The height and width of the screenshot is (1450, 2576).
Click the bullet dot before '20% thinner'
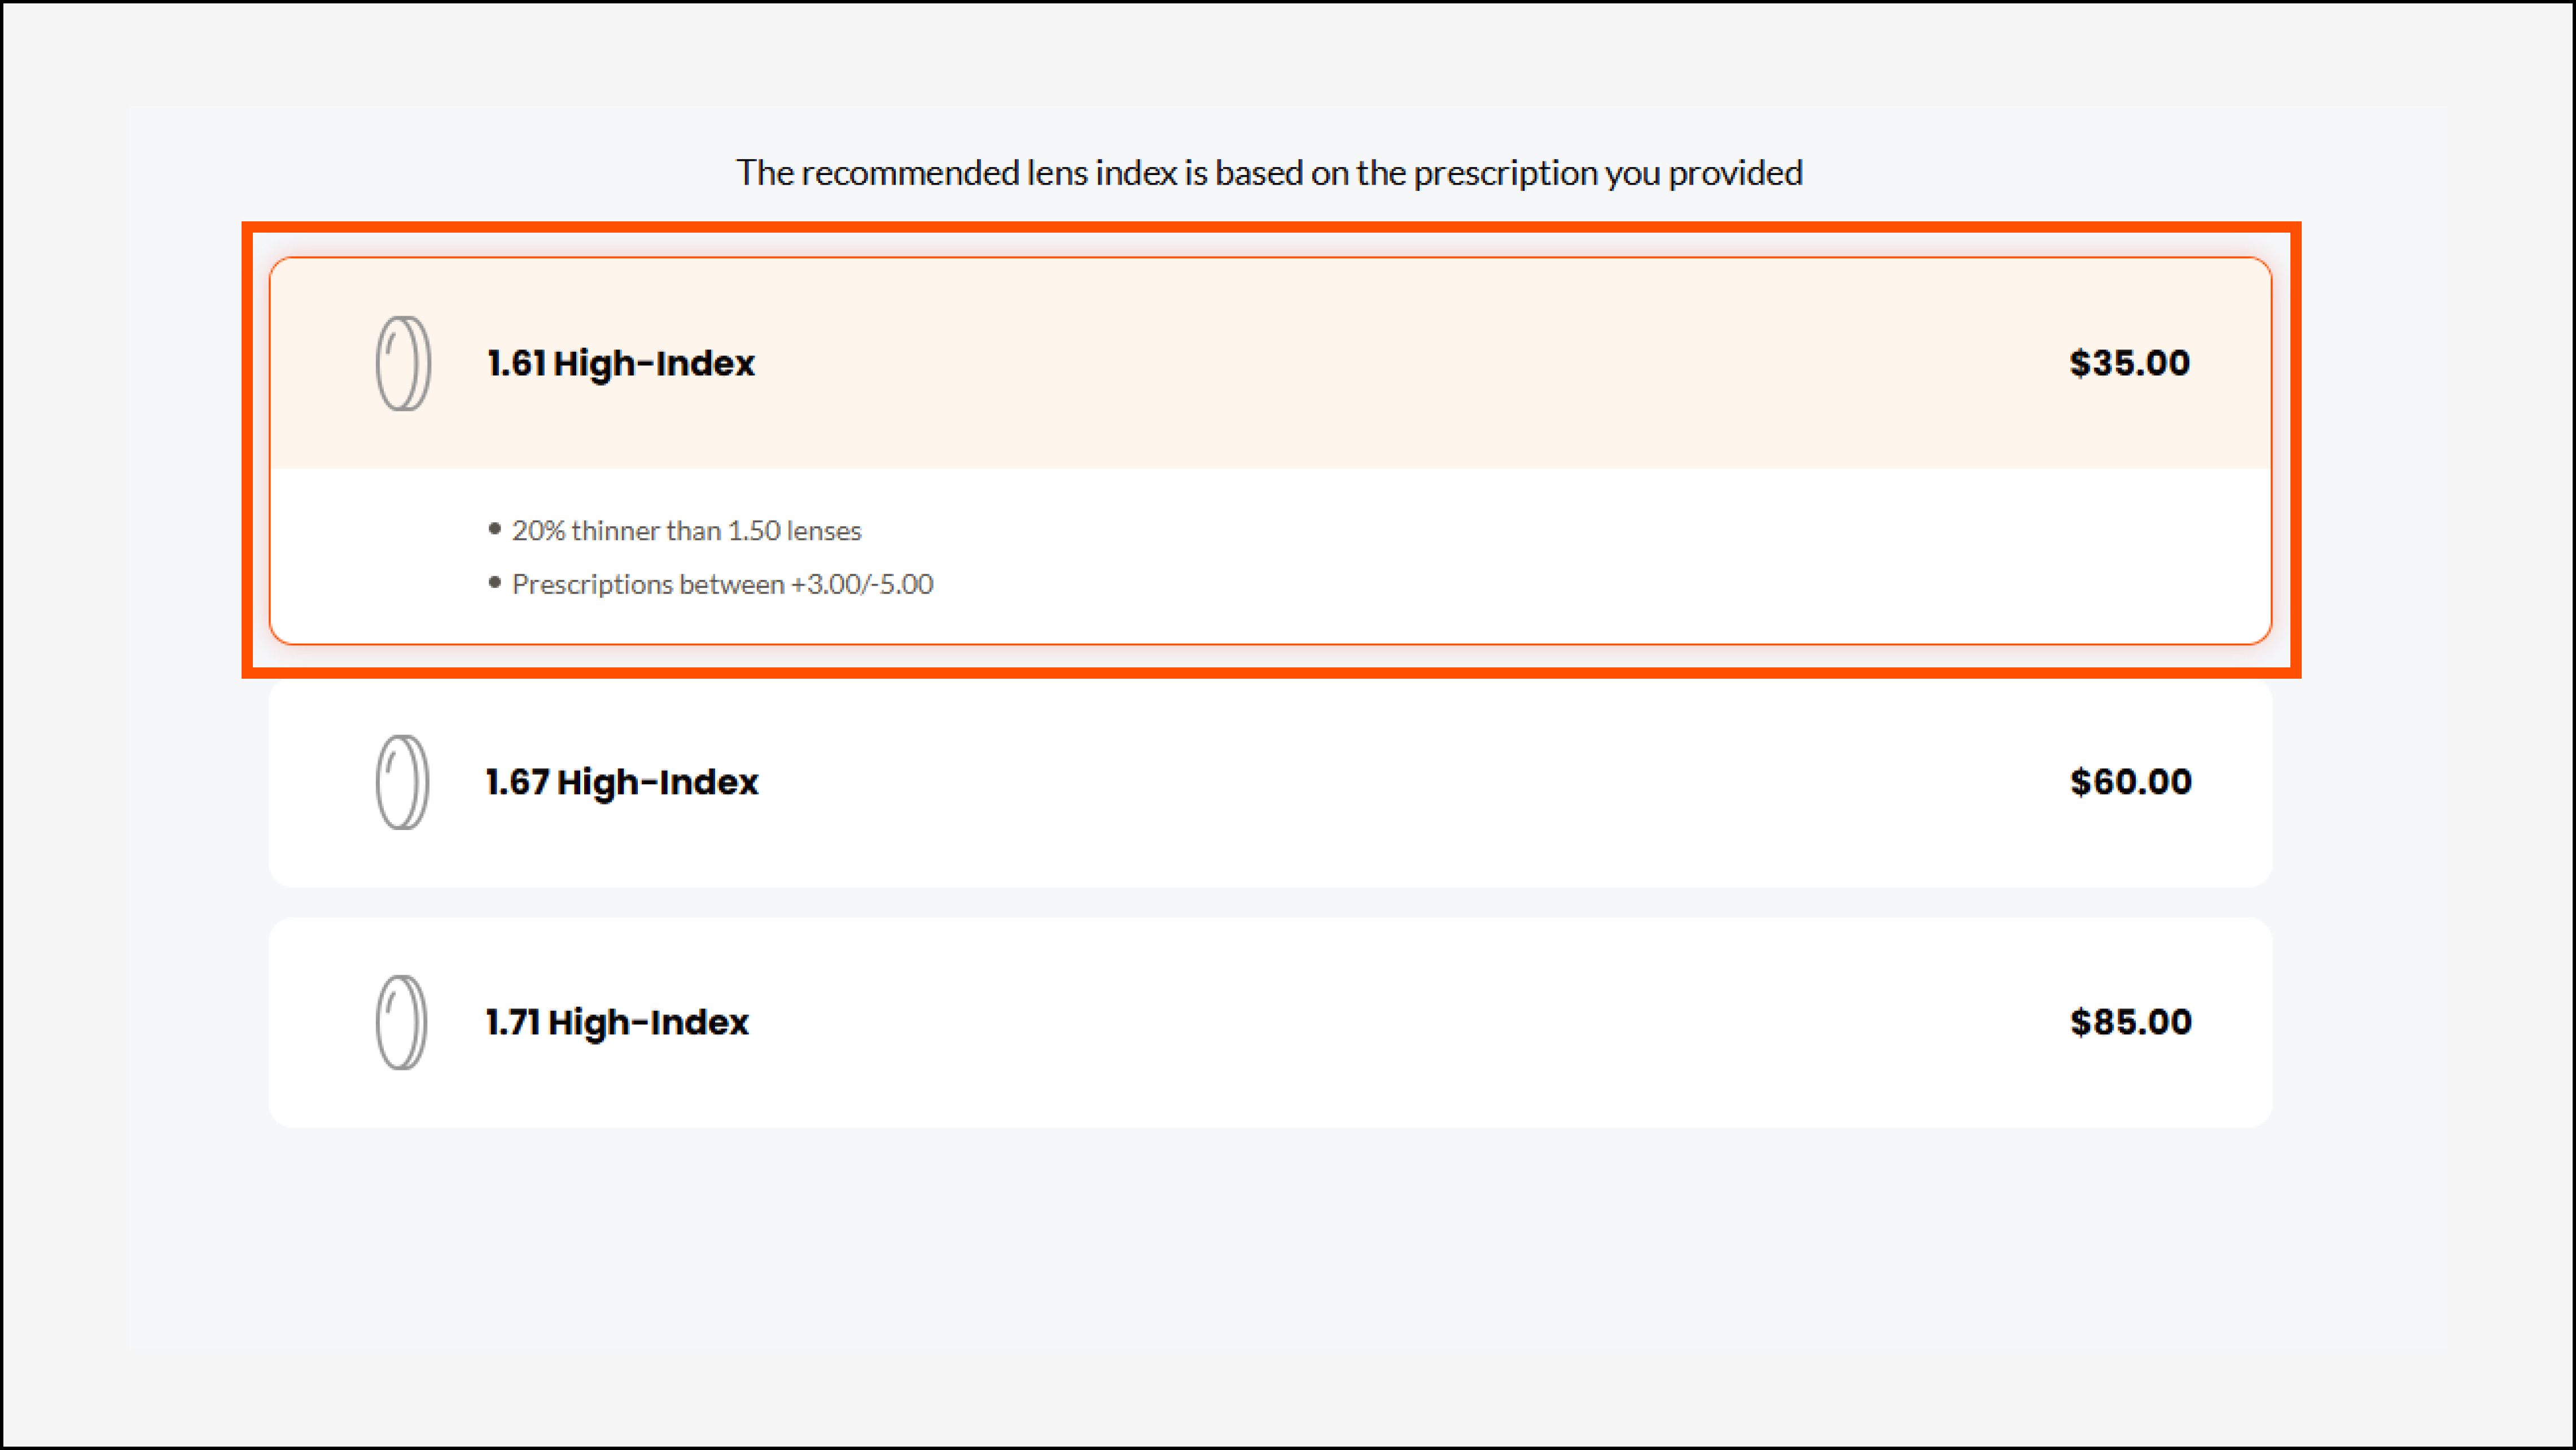[494, 529]
